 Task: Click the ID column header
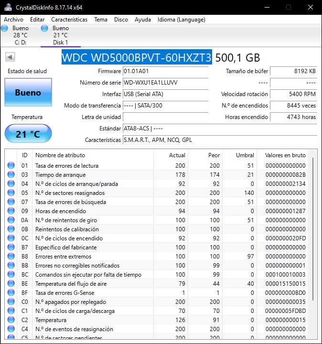pyautogui.click(x=24, y=155)
